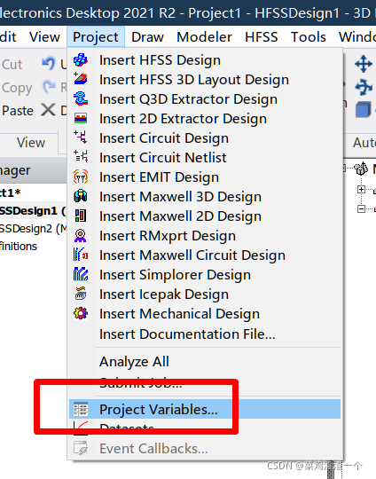Screen dimensions: 376x479
Task: Open the Modeler menu
Action: (x=204, y=37)
